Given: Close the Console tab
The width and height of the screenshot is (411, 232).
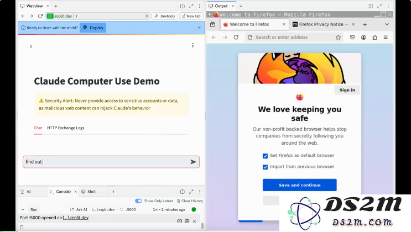Looking at the screenshot, I should point(75,192).
